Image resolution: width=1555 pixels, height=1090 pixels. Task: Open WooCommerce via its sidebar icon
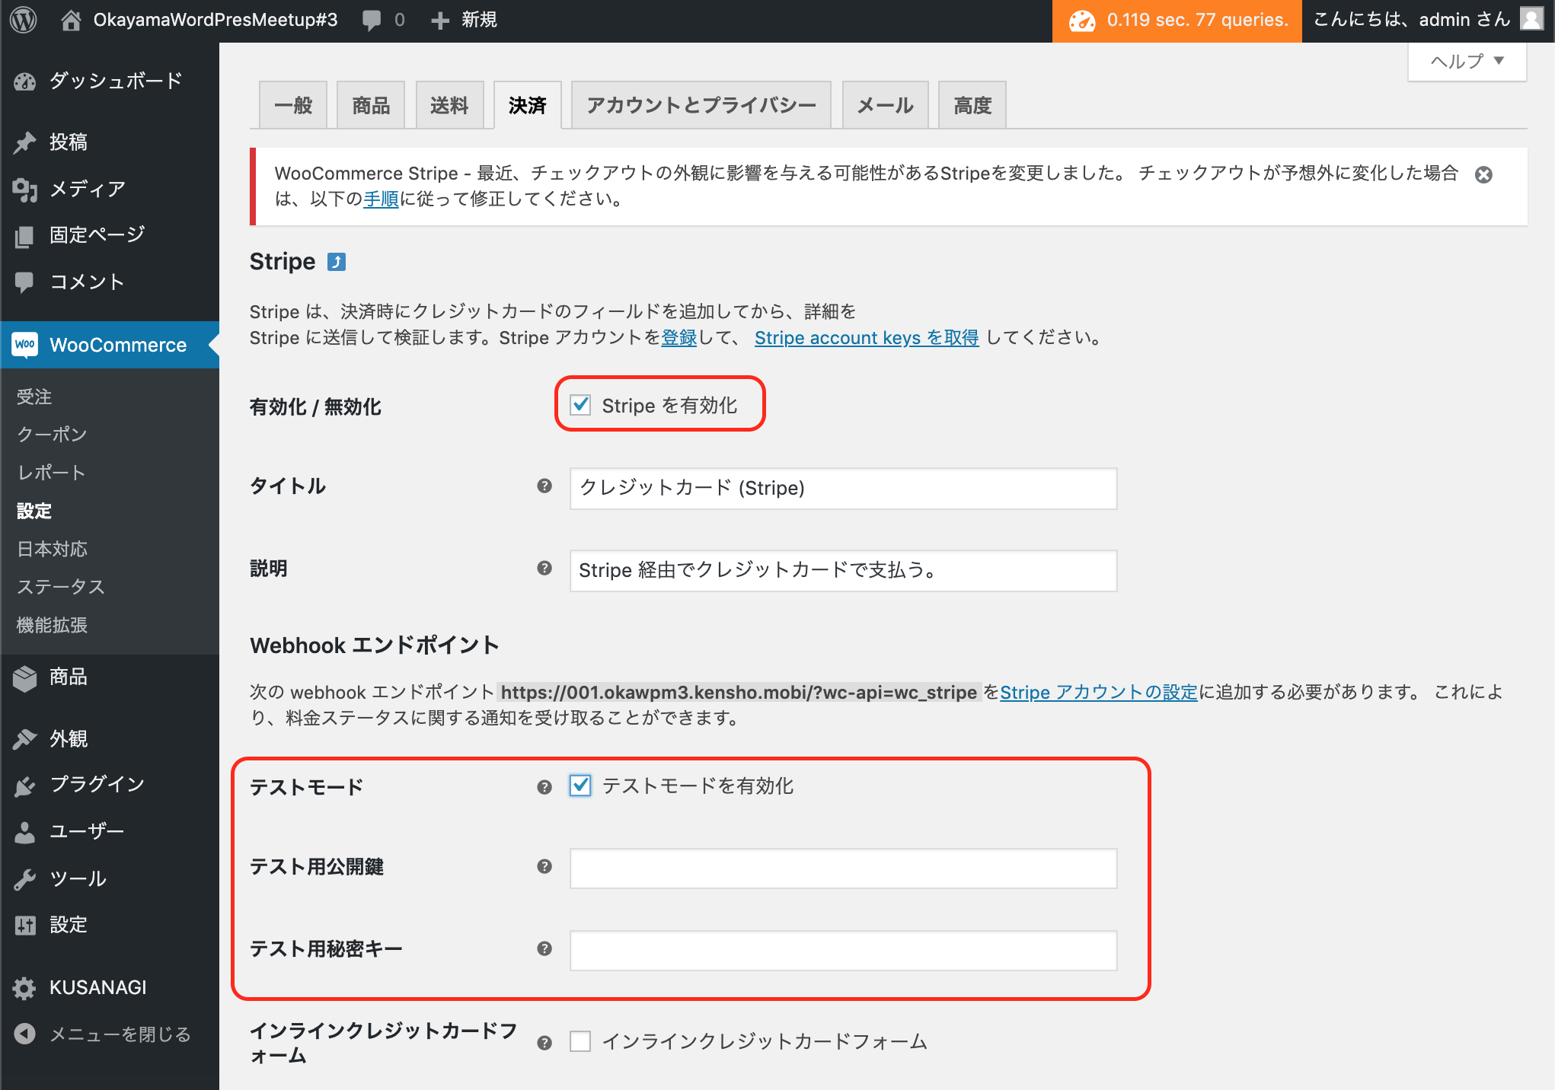(25, 345)
